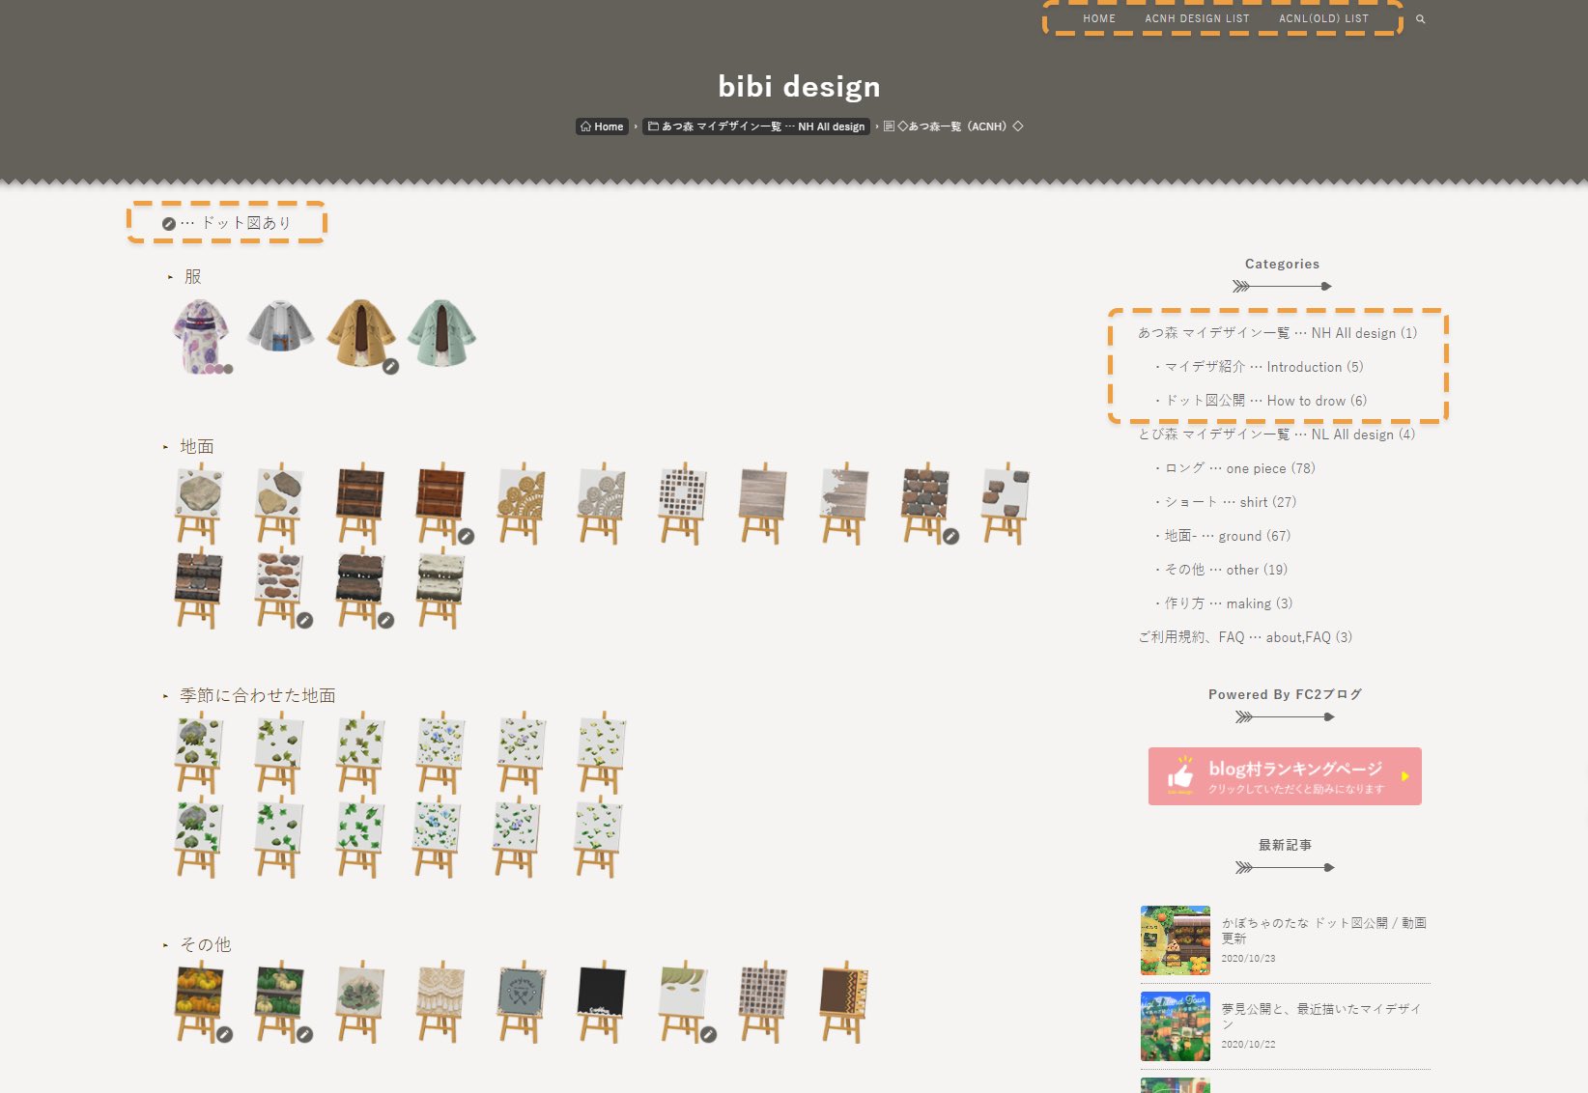
Task: Click the blog村ランキングページ banner
Action: pyautogui.click(x=1285, y=776)
